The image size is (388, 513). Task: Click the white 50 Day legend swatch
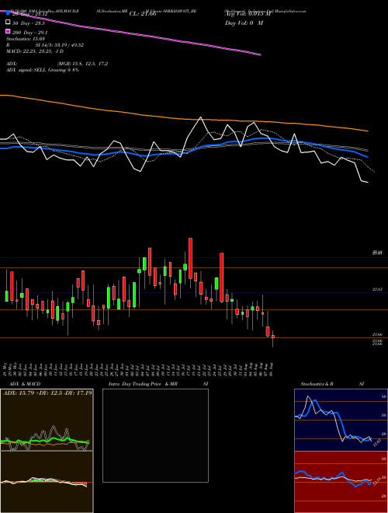(x=8, y=23)
